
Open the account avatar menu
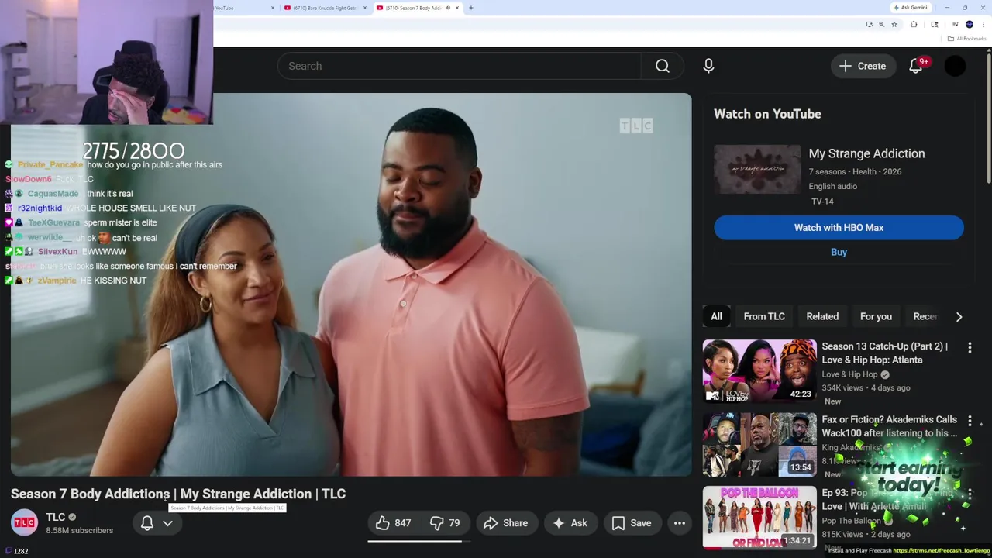click(955, 66)
